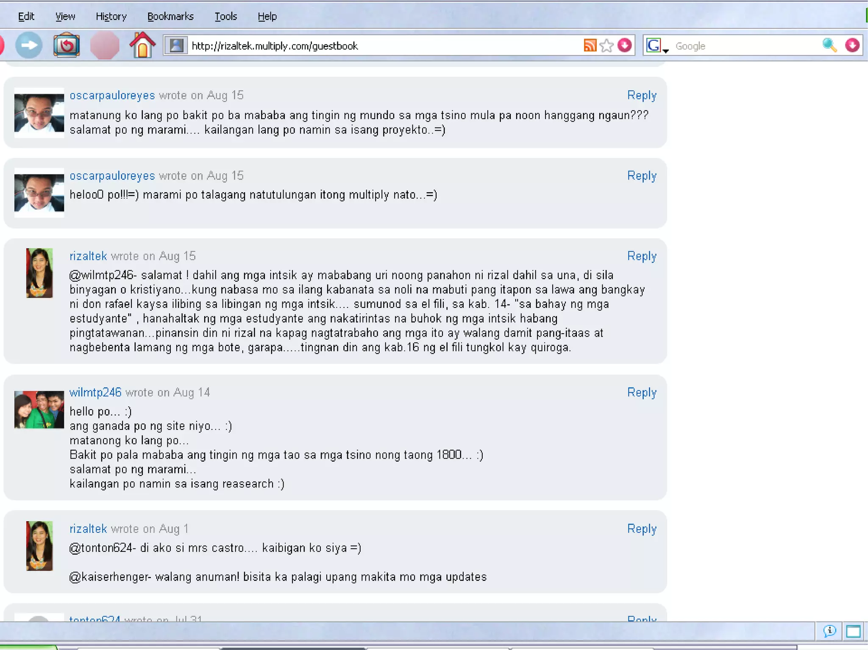Screen dimensions: 868x650
Task: Expand the Google search engine selector
Action: point(656,46)
